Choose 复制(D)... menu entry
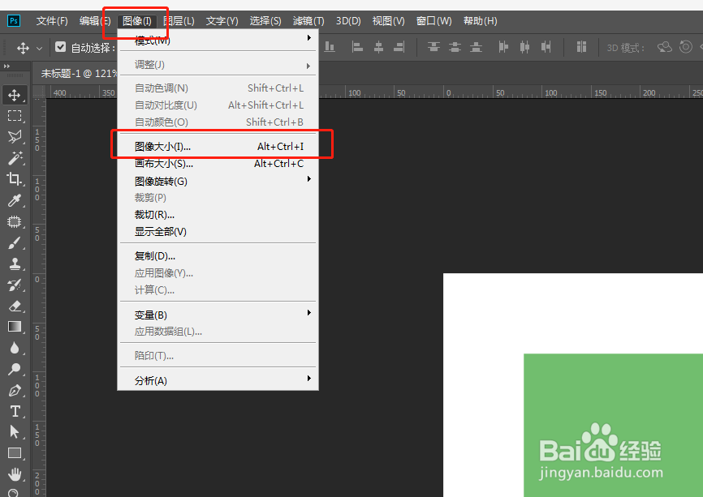 (218, 256)
